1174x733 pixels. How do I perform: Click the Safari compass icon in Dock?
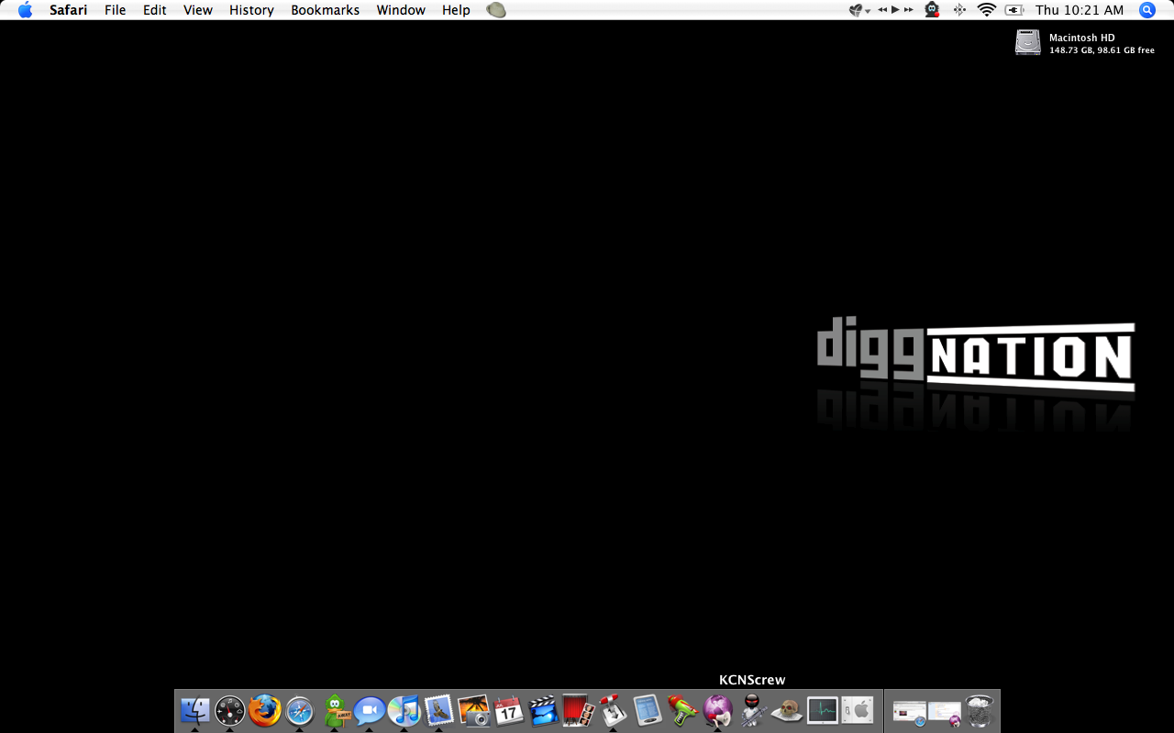(x=299, y=710)
